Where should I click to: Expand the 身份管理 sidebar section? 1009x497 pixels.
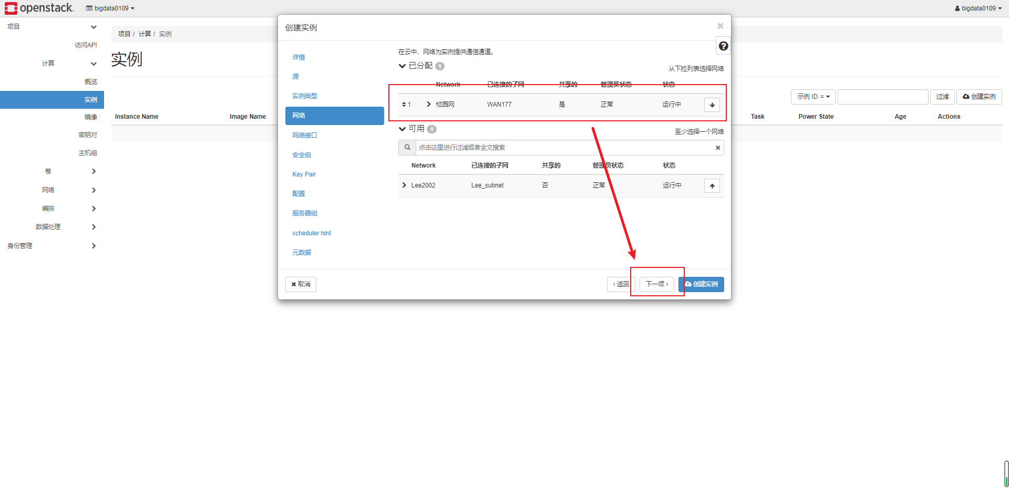click(94, 246)
